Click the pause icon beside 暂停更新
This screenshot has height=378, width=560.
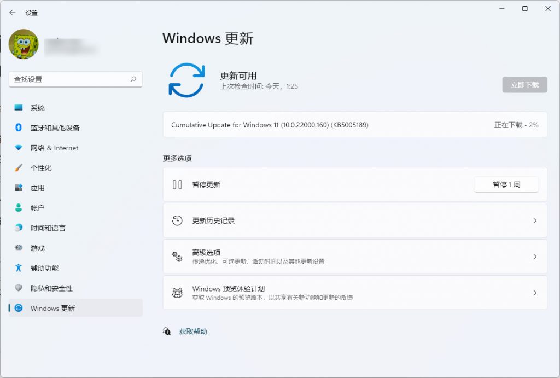pos(176,184)
